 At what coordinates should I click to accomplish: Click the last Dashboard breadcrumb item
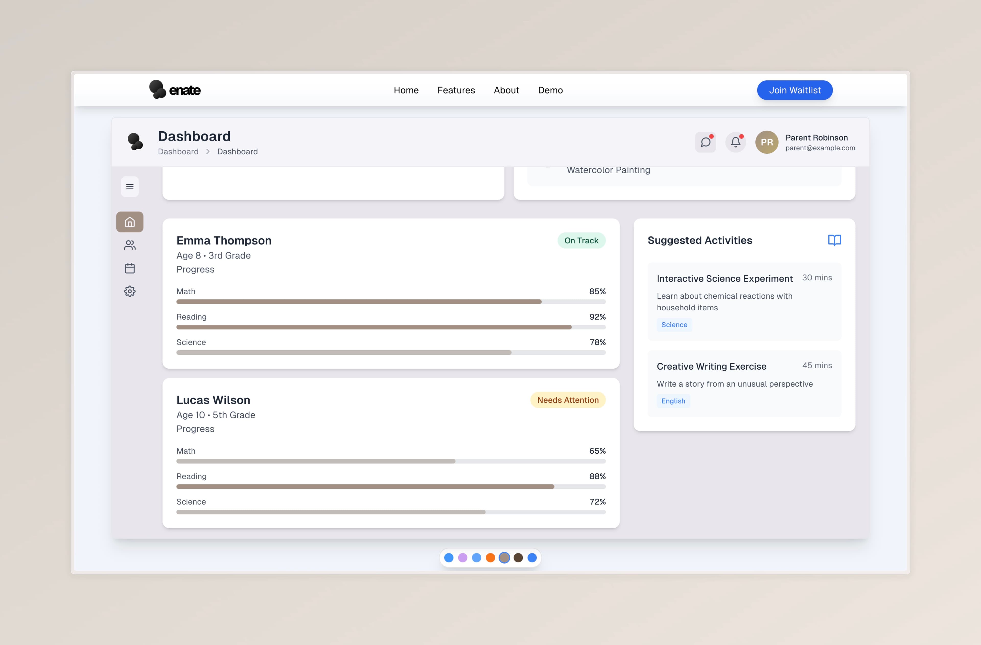pyautogui.click(x=237, y=152)
